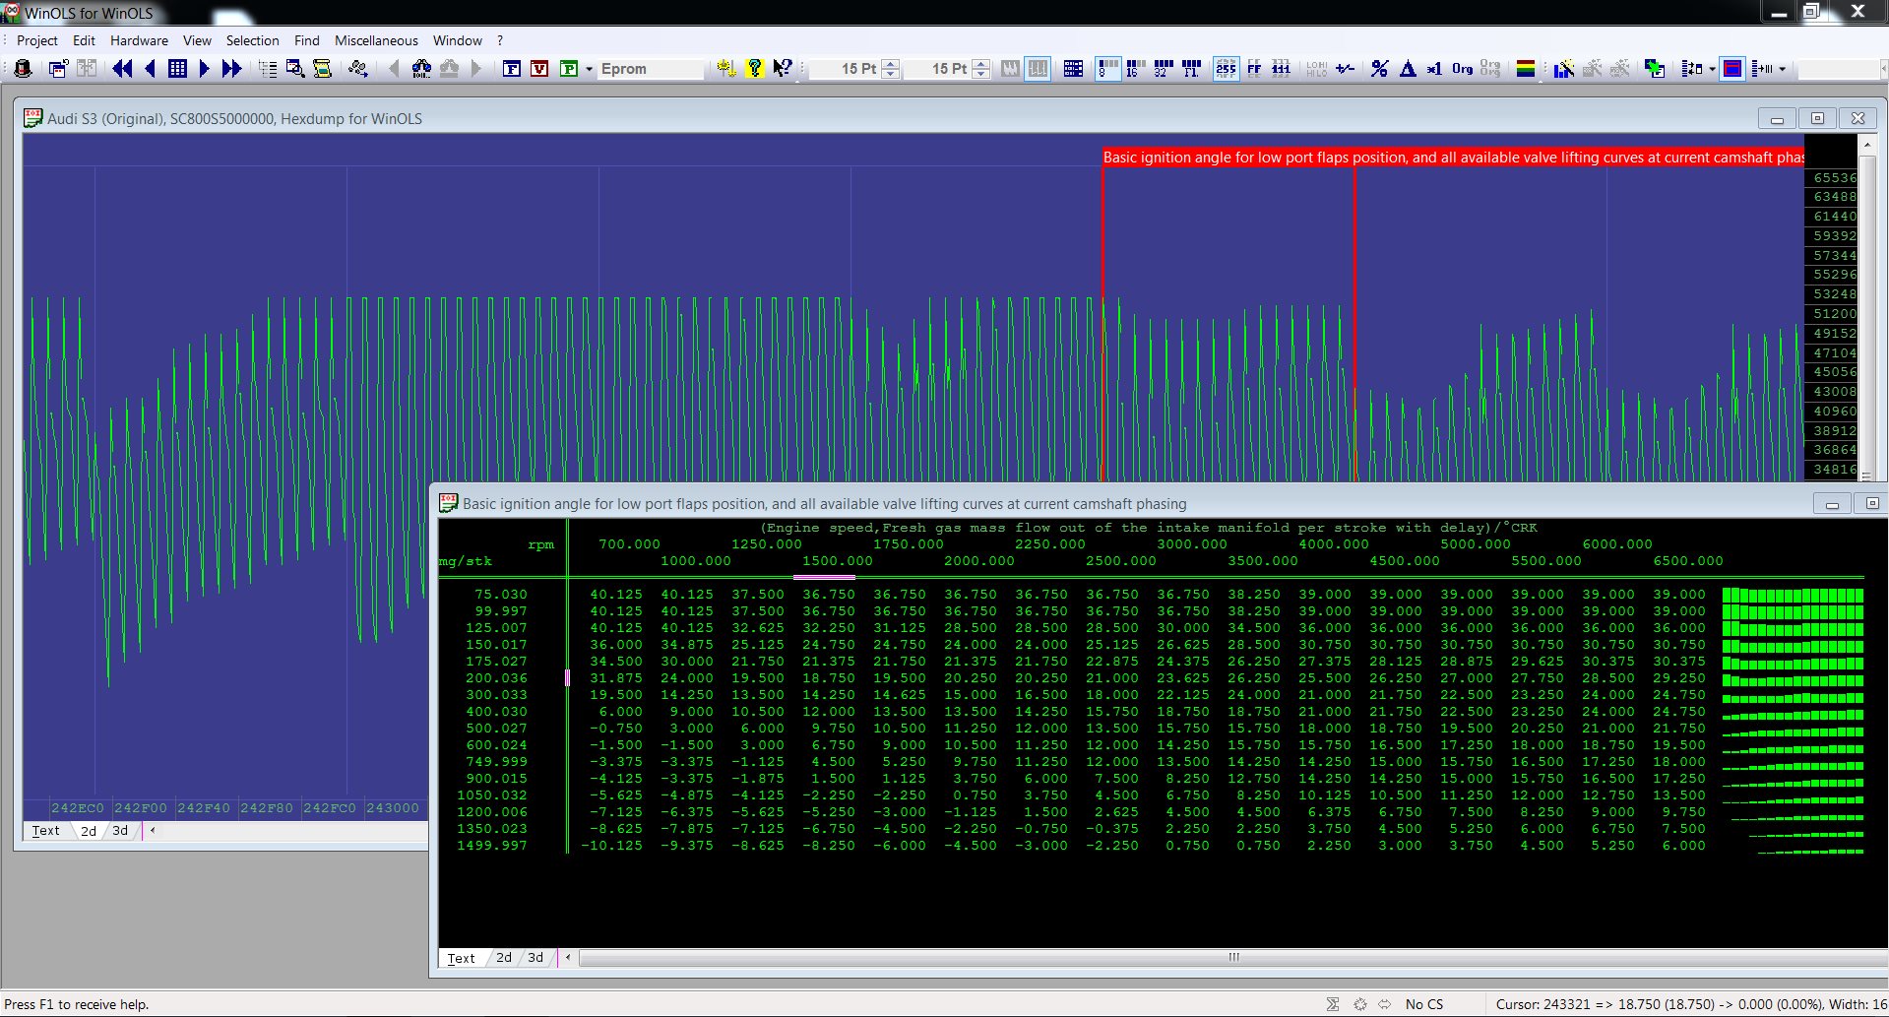Click the blue F folder icon
Image resolution: width=1889 pixels, height=1017 pixels.
click(x=512, y=68)
